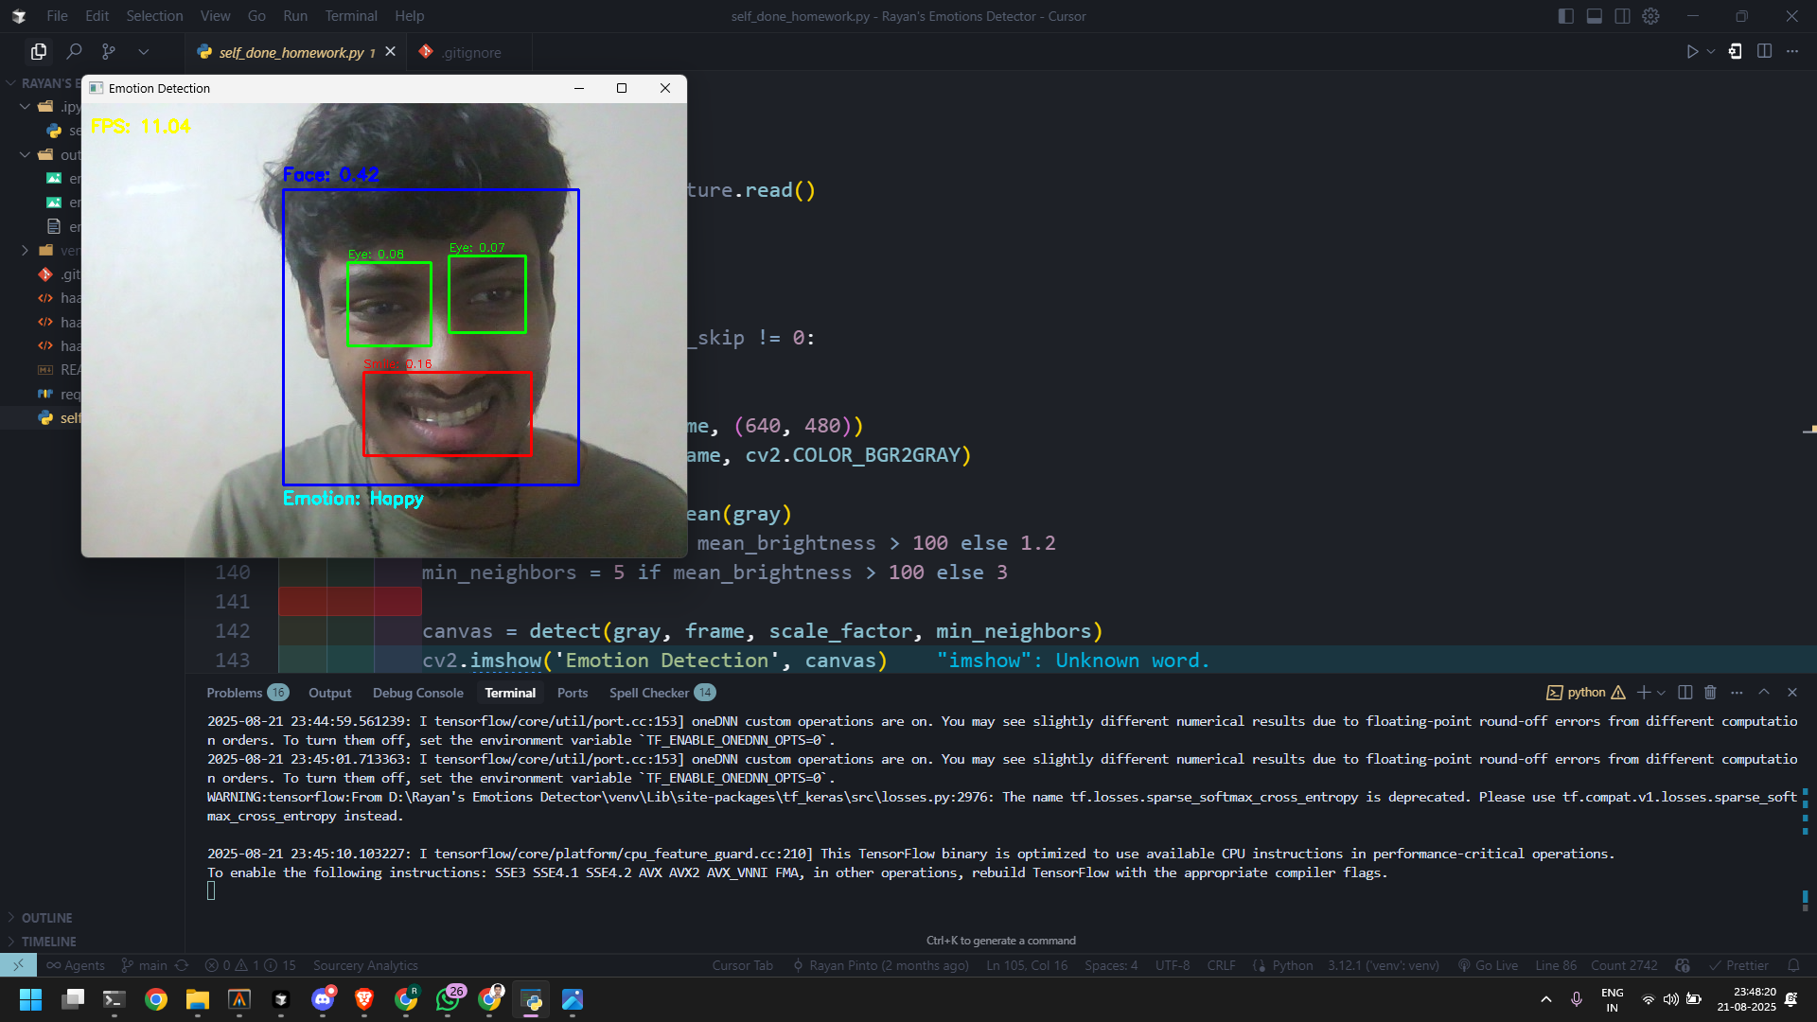1817x1022 pixels.
Task: Switch to the Debug Console tab
Action: coord(417,693)
